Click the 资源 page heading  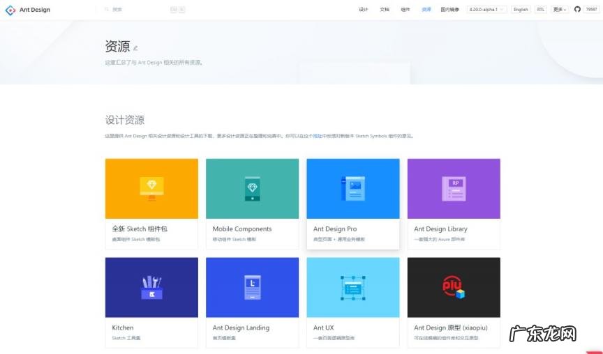pyautogui.click(x=118, y=47)
